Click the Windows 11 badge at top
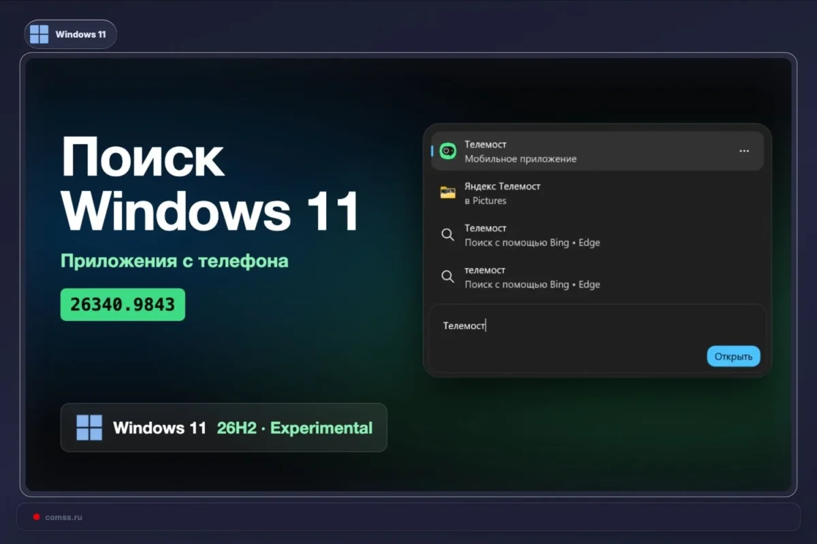Screen dimensions: 817x544 70,34
